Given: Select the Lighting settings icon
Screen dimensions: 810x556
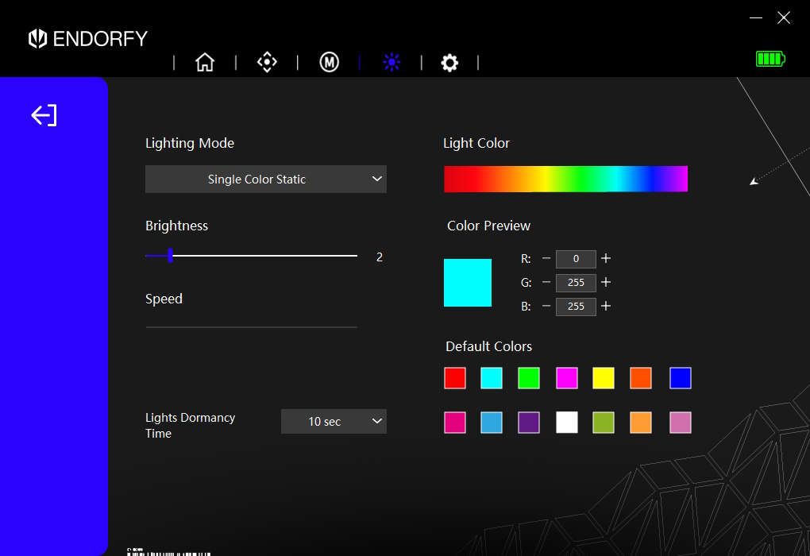Looking at the screenshot, I should (x=391, y=62).
